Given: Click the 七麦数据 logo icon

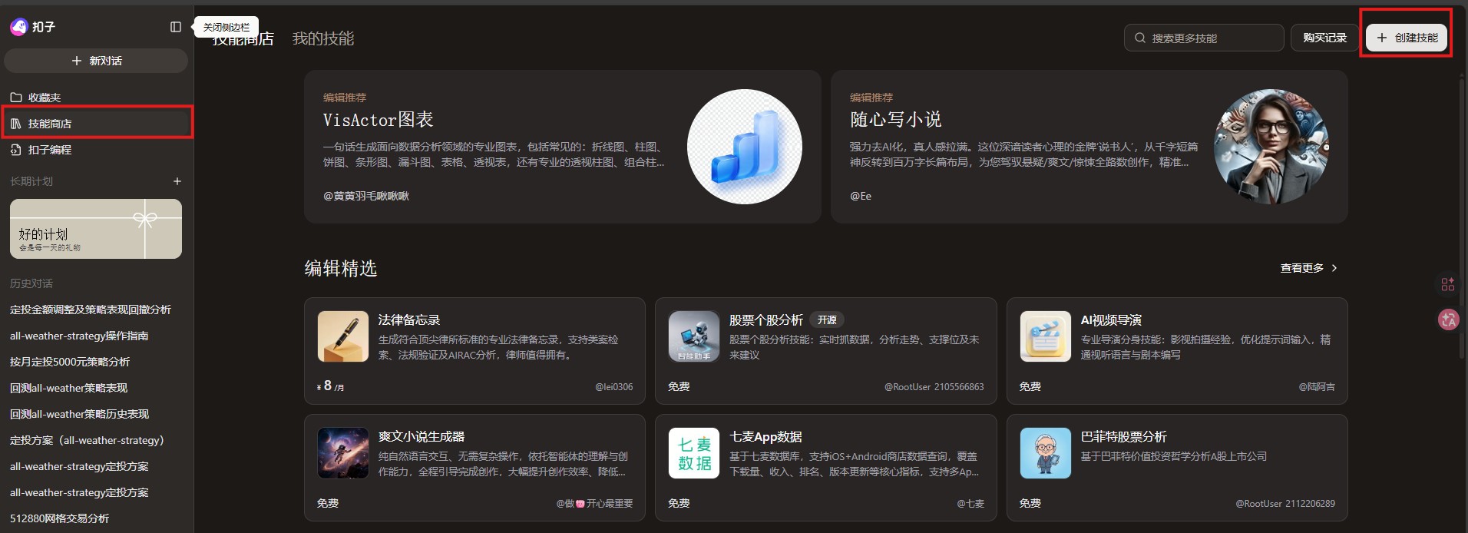Looking at the screenshot, I should coord(694,453).
